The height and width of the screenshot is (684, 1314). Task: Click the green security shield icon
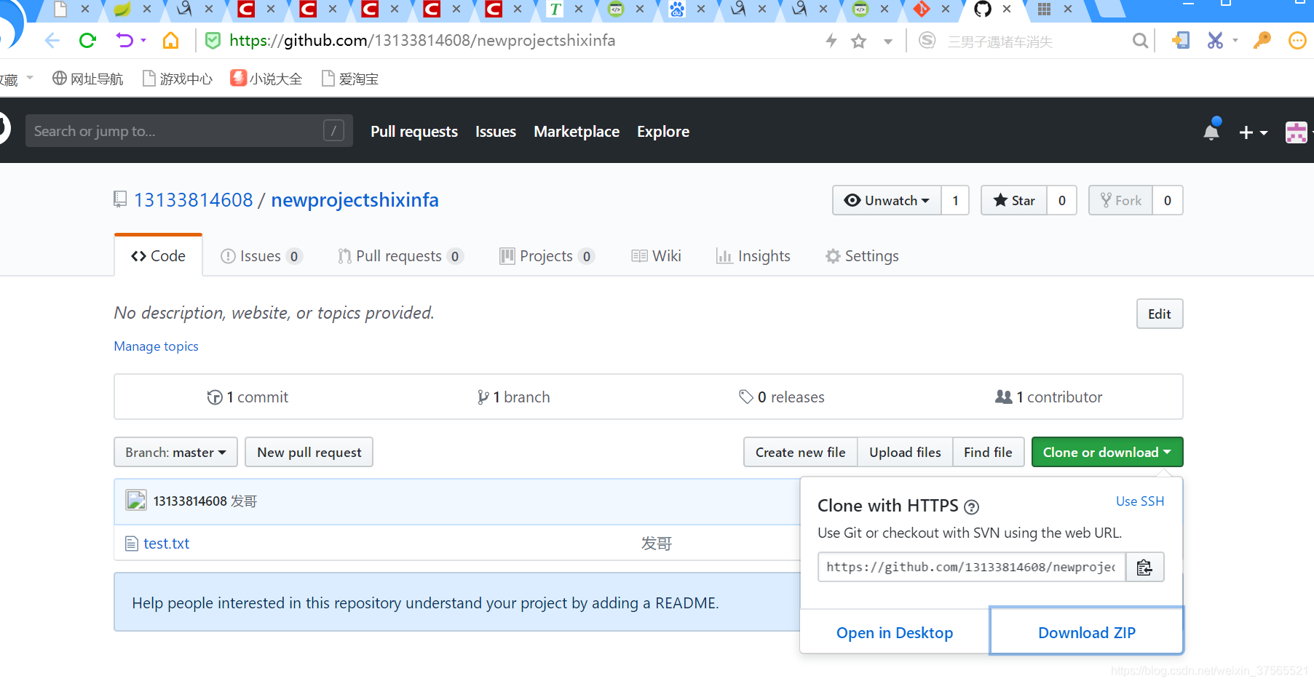point(213,41)
